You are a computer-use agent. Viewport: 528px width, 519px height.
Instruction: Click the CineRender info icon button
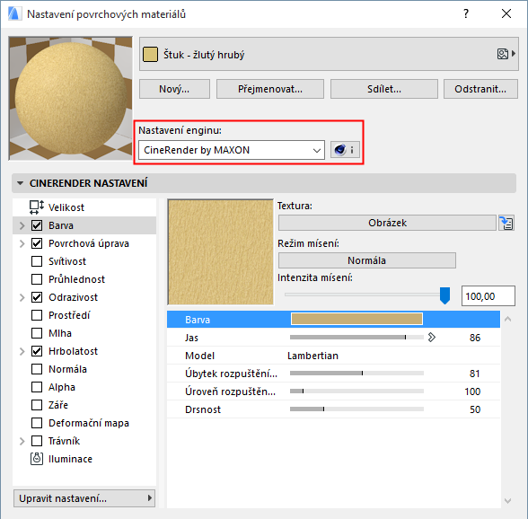(x=345, y=150)
